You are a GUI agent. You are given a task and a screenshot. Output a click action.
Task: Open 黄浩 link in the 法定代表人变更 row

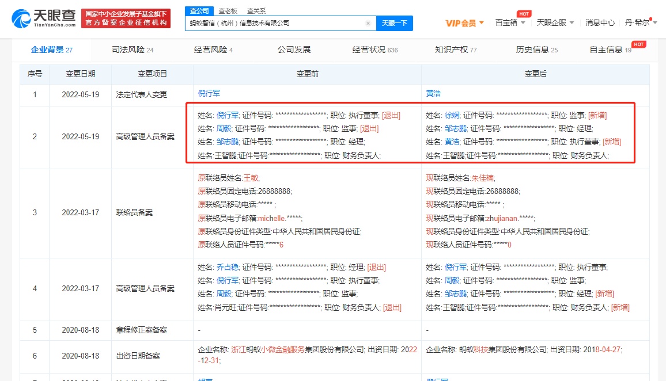pos(433,93)
